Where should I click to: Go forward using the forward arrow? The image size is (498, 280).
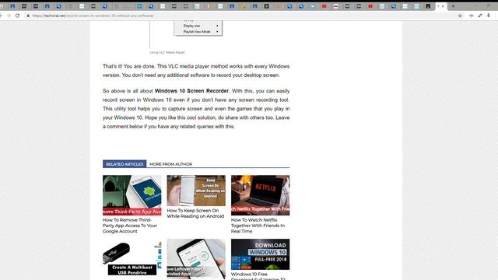coord(9,16)
